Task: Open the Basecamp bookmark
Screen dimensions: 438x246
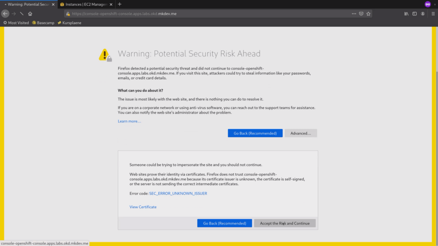Action: (43, 23)
